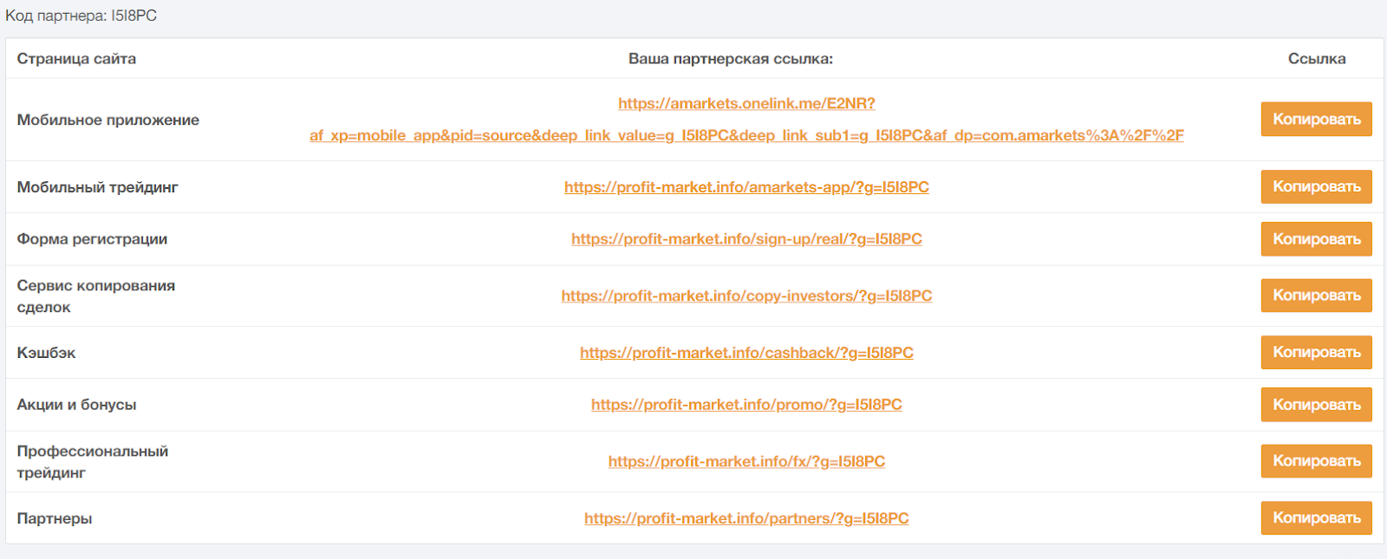Open the partners page link
The image size is (1387, 559).
point(746,518)
